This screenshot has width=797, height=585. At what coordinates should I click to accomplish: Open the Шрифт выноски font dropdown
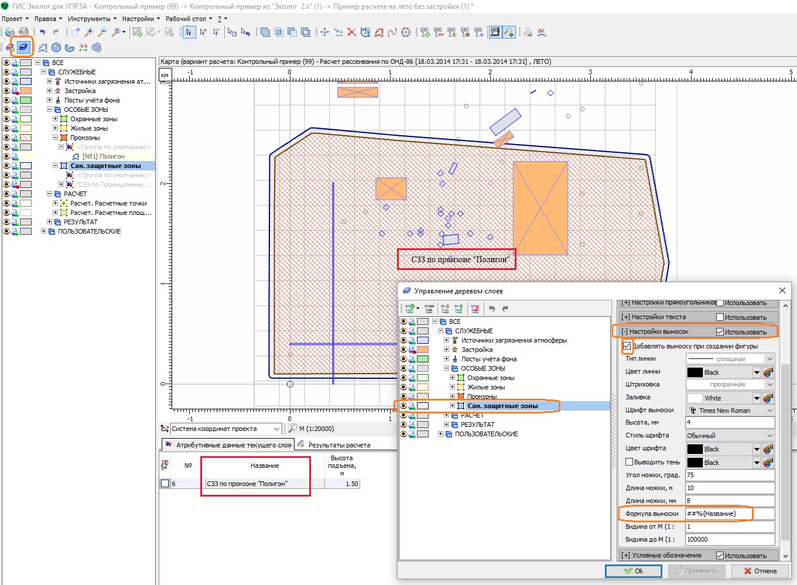pos(769,410)
